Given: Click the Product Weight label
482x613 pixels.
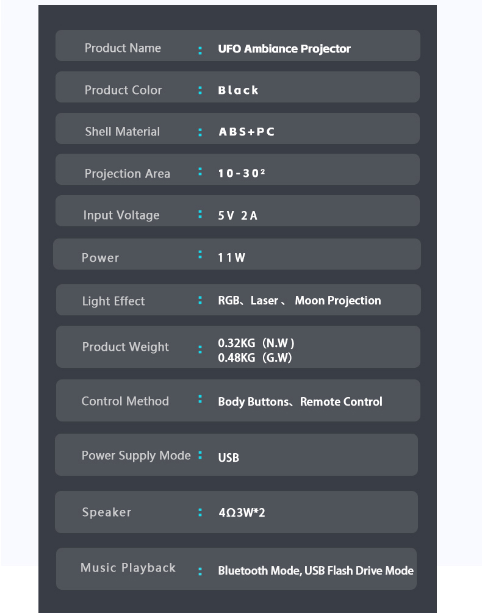Looking at the screenshot, I should [x=126, y=347].
